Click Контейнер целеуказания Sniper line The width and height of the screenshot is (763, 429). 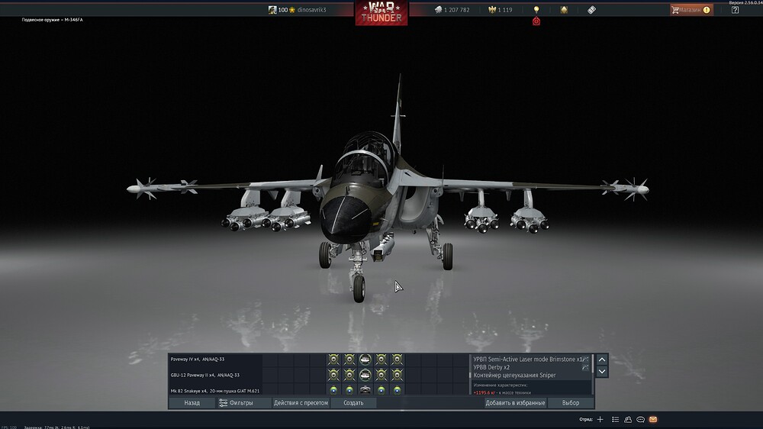pos(514,375)
